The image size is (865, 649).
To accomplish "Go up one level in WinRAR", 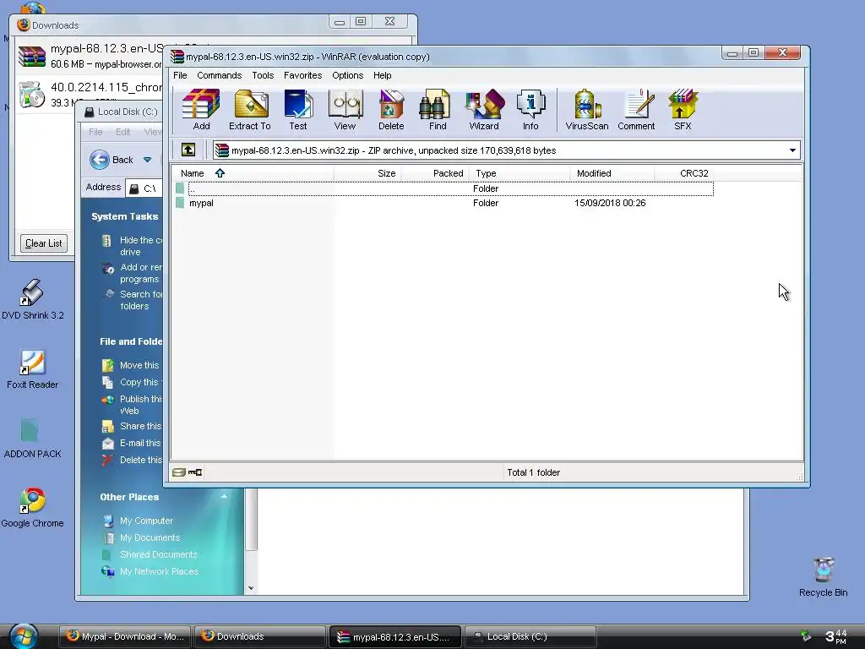I will 188,150.
